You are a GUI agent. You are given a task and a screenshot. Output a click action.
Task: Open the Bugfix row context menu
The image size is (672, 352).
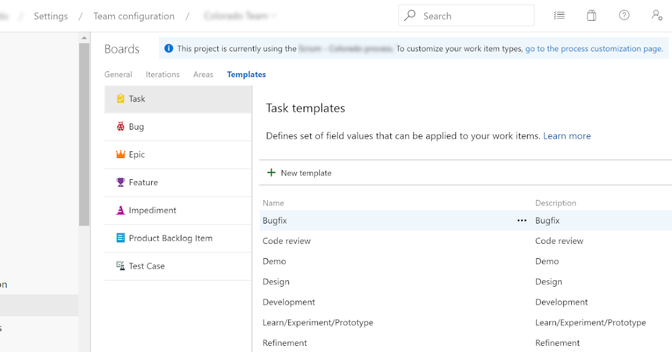[x=522, y=220]
